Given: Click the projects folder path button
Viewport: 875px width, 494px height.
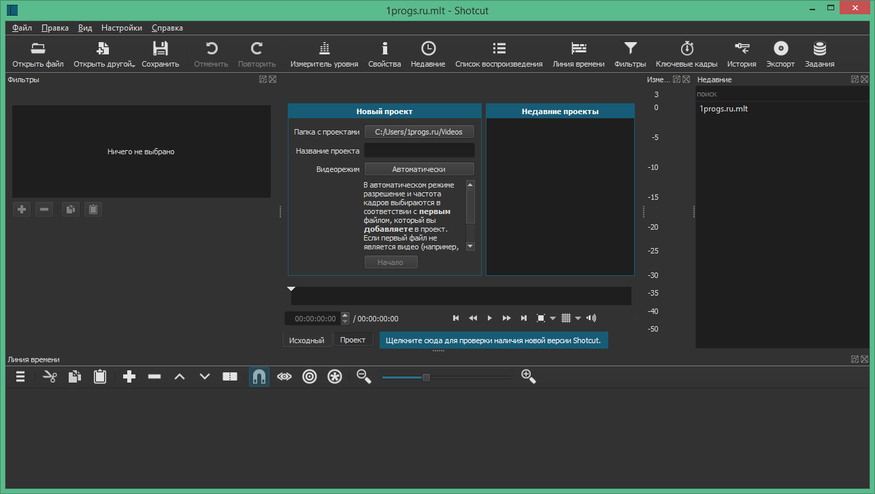Looking at the screenshot, I should click(419, 132).
